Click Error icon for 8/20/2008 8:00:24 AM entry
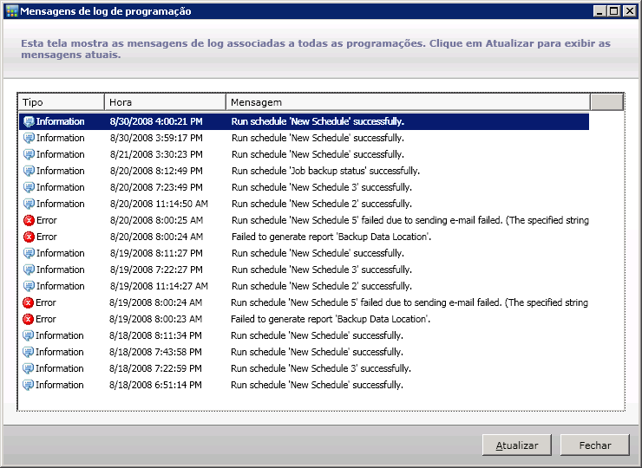The height and width of the screenshot is (468, 642). (x=29, y=237)
